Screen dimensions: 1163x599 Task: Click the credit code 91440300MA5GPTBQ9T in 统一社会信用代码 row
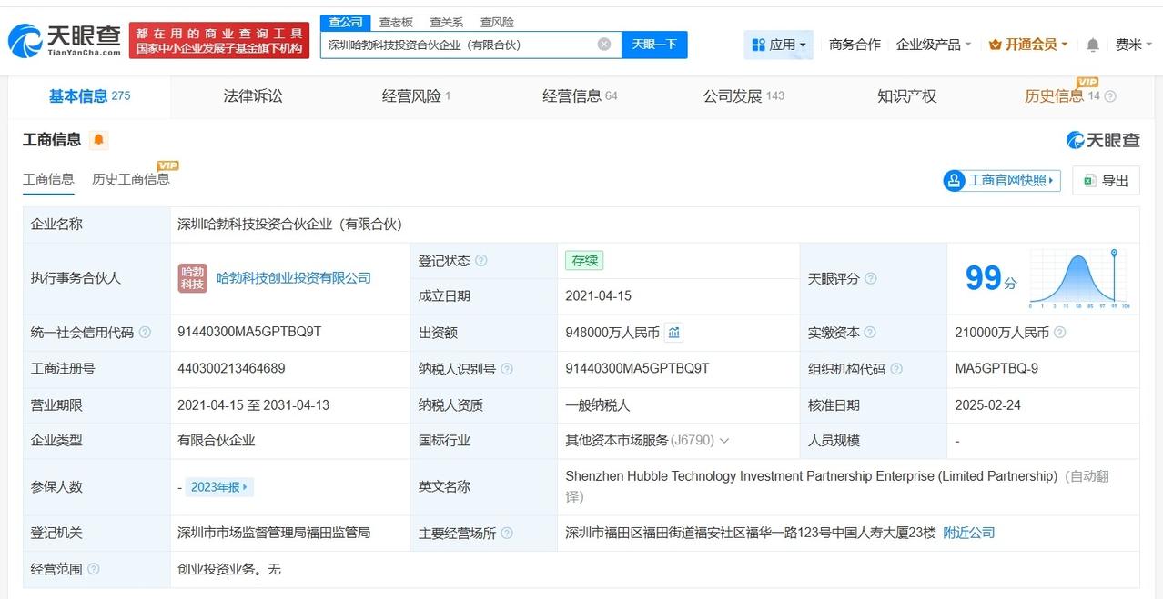[x=249, y=332]
